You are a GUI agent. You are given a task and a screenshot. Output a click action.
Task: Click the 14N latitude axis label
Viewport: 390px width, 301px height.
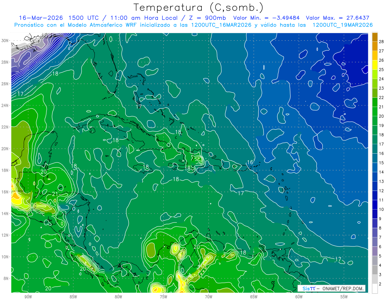point(5,213)
